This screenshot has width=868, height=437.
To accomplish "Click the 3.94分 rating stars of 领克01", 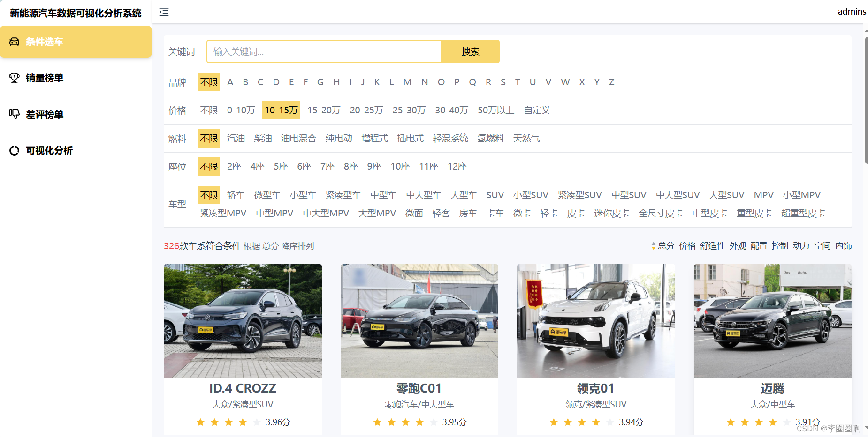I will [x=582, y=422].
